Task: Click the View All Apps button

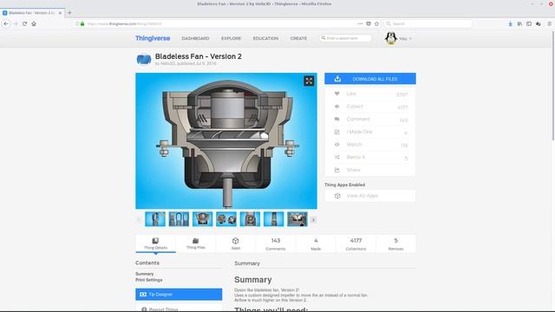Action: 370,196
